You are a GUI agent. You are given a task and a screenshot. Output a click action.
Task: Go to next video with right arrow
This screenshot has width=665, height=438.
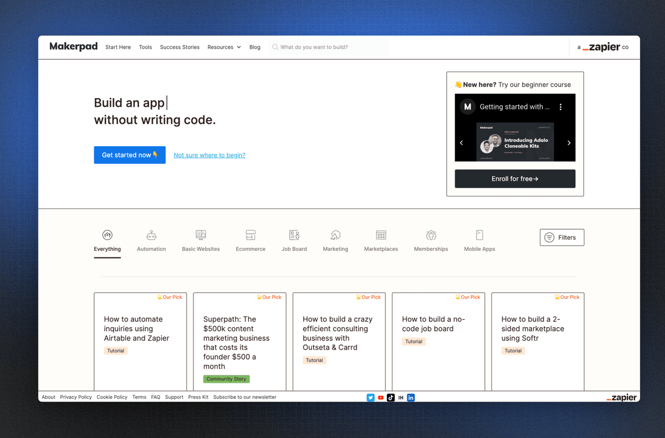pos(569,143)
